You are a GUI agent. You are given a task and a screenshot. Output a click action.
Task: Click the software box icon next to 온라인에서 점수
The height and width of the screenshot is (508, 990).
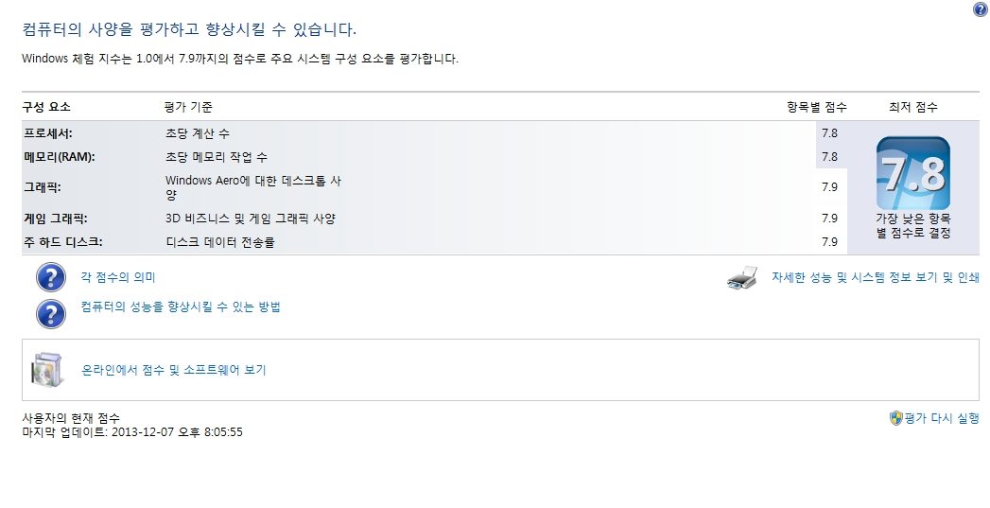point(48,370)
